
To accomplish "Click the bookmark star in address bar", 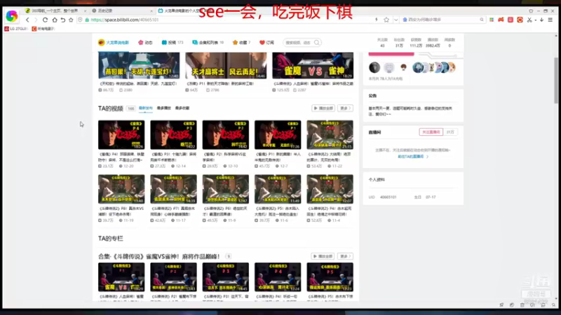I will (386, 20).
